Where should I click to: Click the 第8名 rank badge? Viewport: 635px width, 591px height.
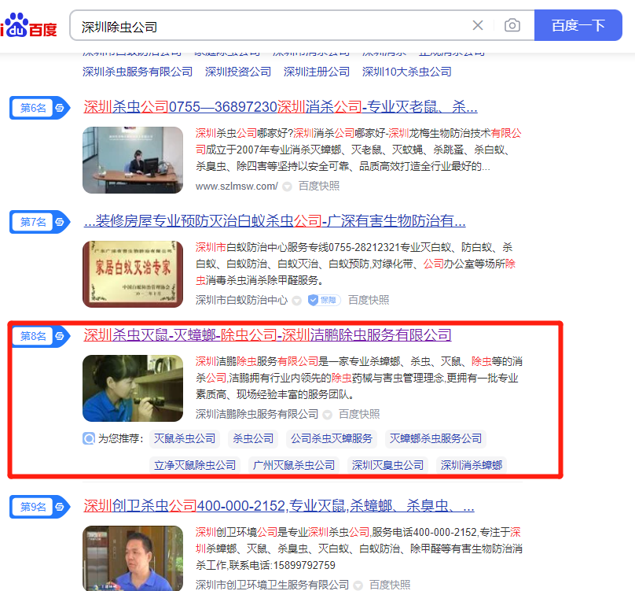click(39, 336)
